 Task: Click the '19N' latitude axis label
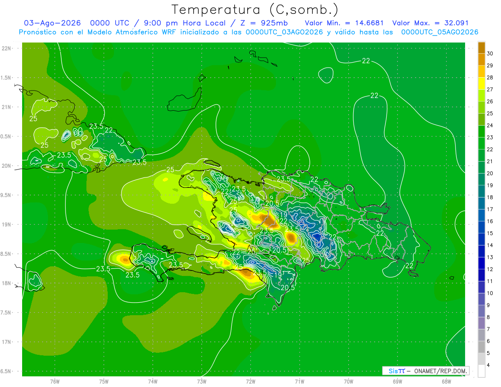click(6, 225)
